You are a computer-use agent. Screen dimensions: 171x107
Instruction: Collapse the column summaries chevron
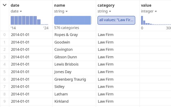coord(5,5)
